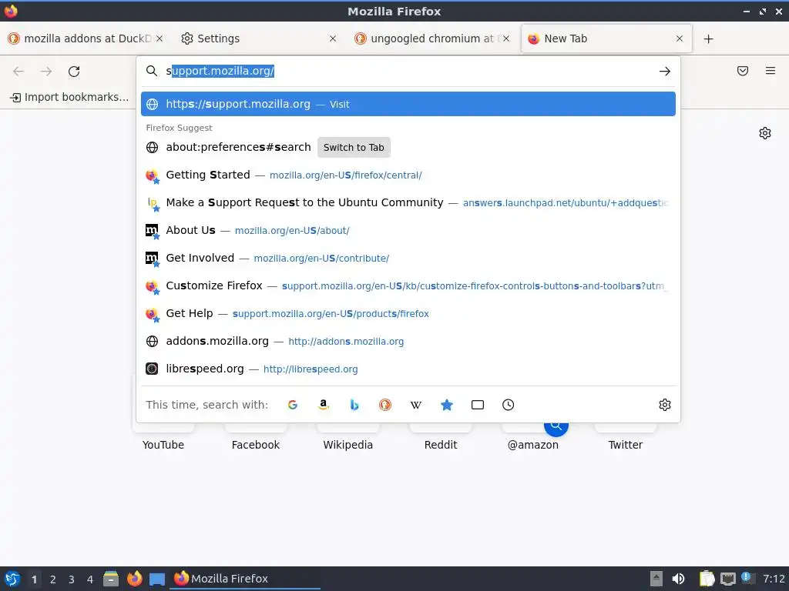Screen dimensions: 789x591
Task: Open @amazon shortcut tile
Action: 533,437
